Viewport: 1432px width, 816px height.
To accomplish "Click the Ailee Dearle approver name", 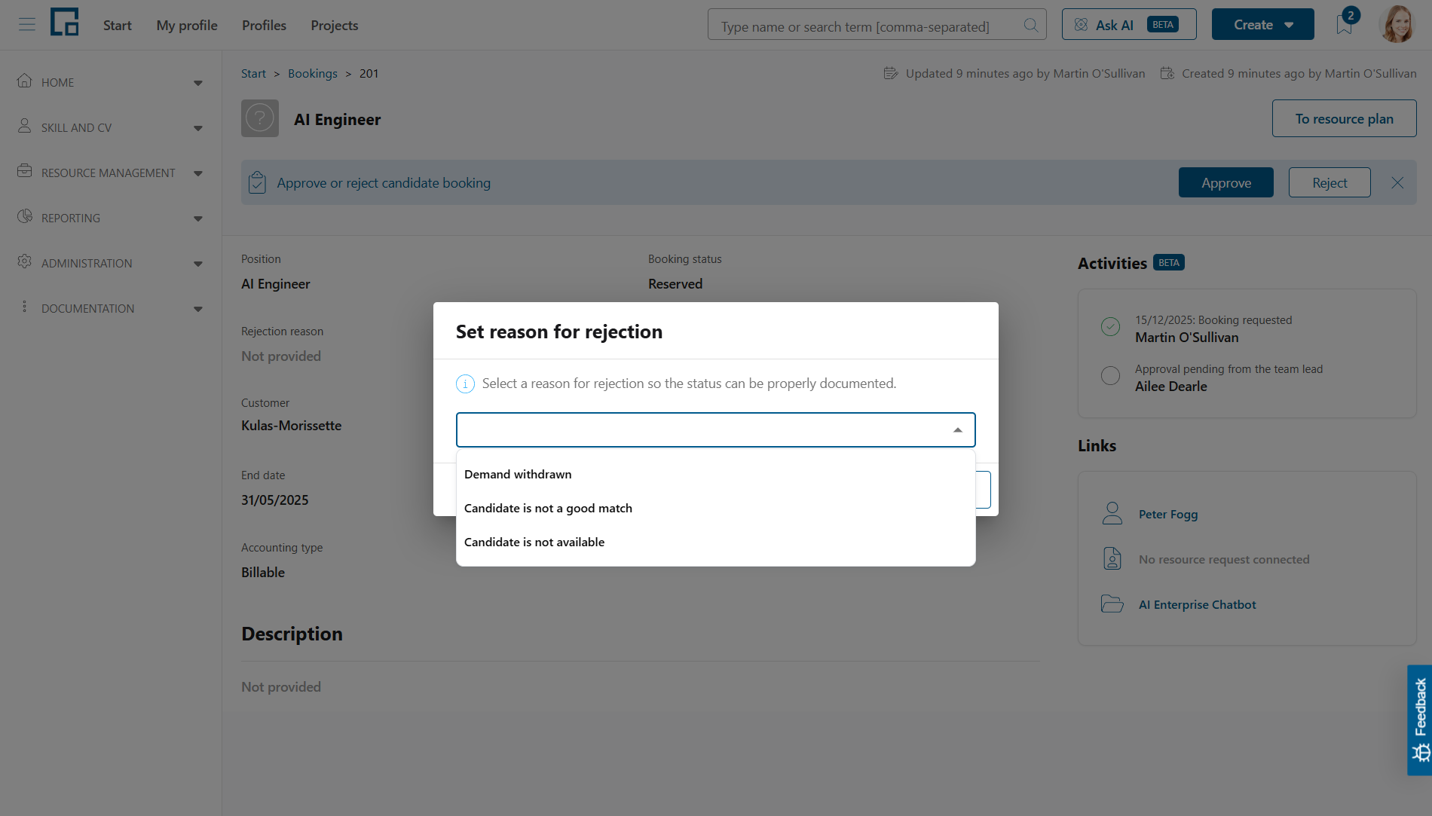I will click(x=1170, y=386).
